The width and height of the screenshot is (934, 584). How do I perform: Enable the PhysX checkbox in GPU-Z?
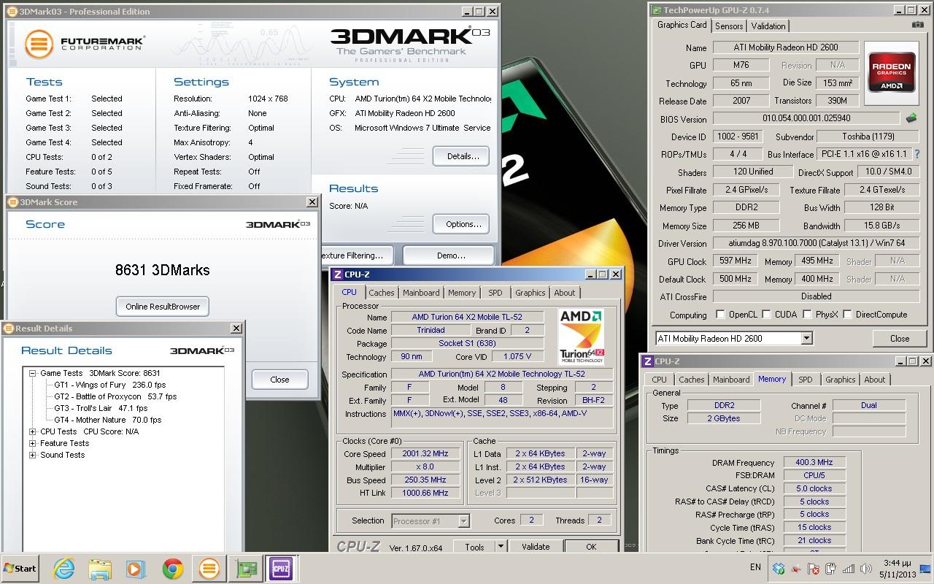(x=807, y=315)
